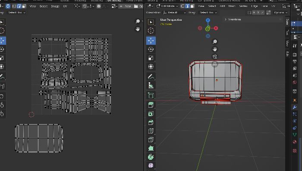Image resolution: width=302 pixels, height=171 pixels.
Task: Toggle X axis mesh mirror
Action: 254,12
